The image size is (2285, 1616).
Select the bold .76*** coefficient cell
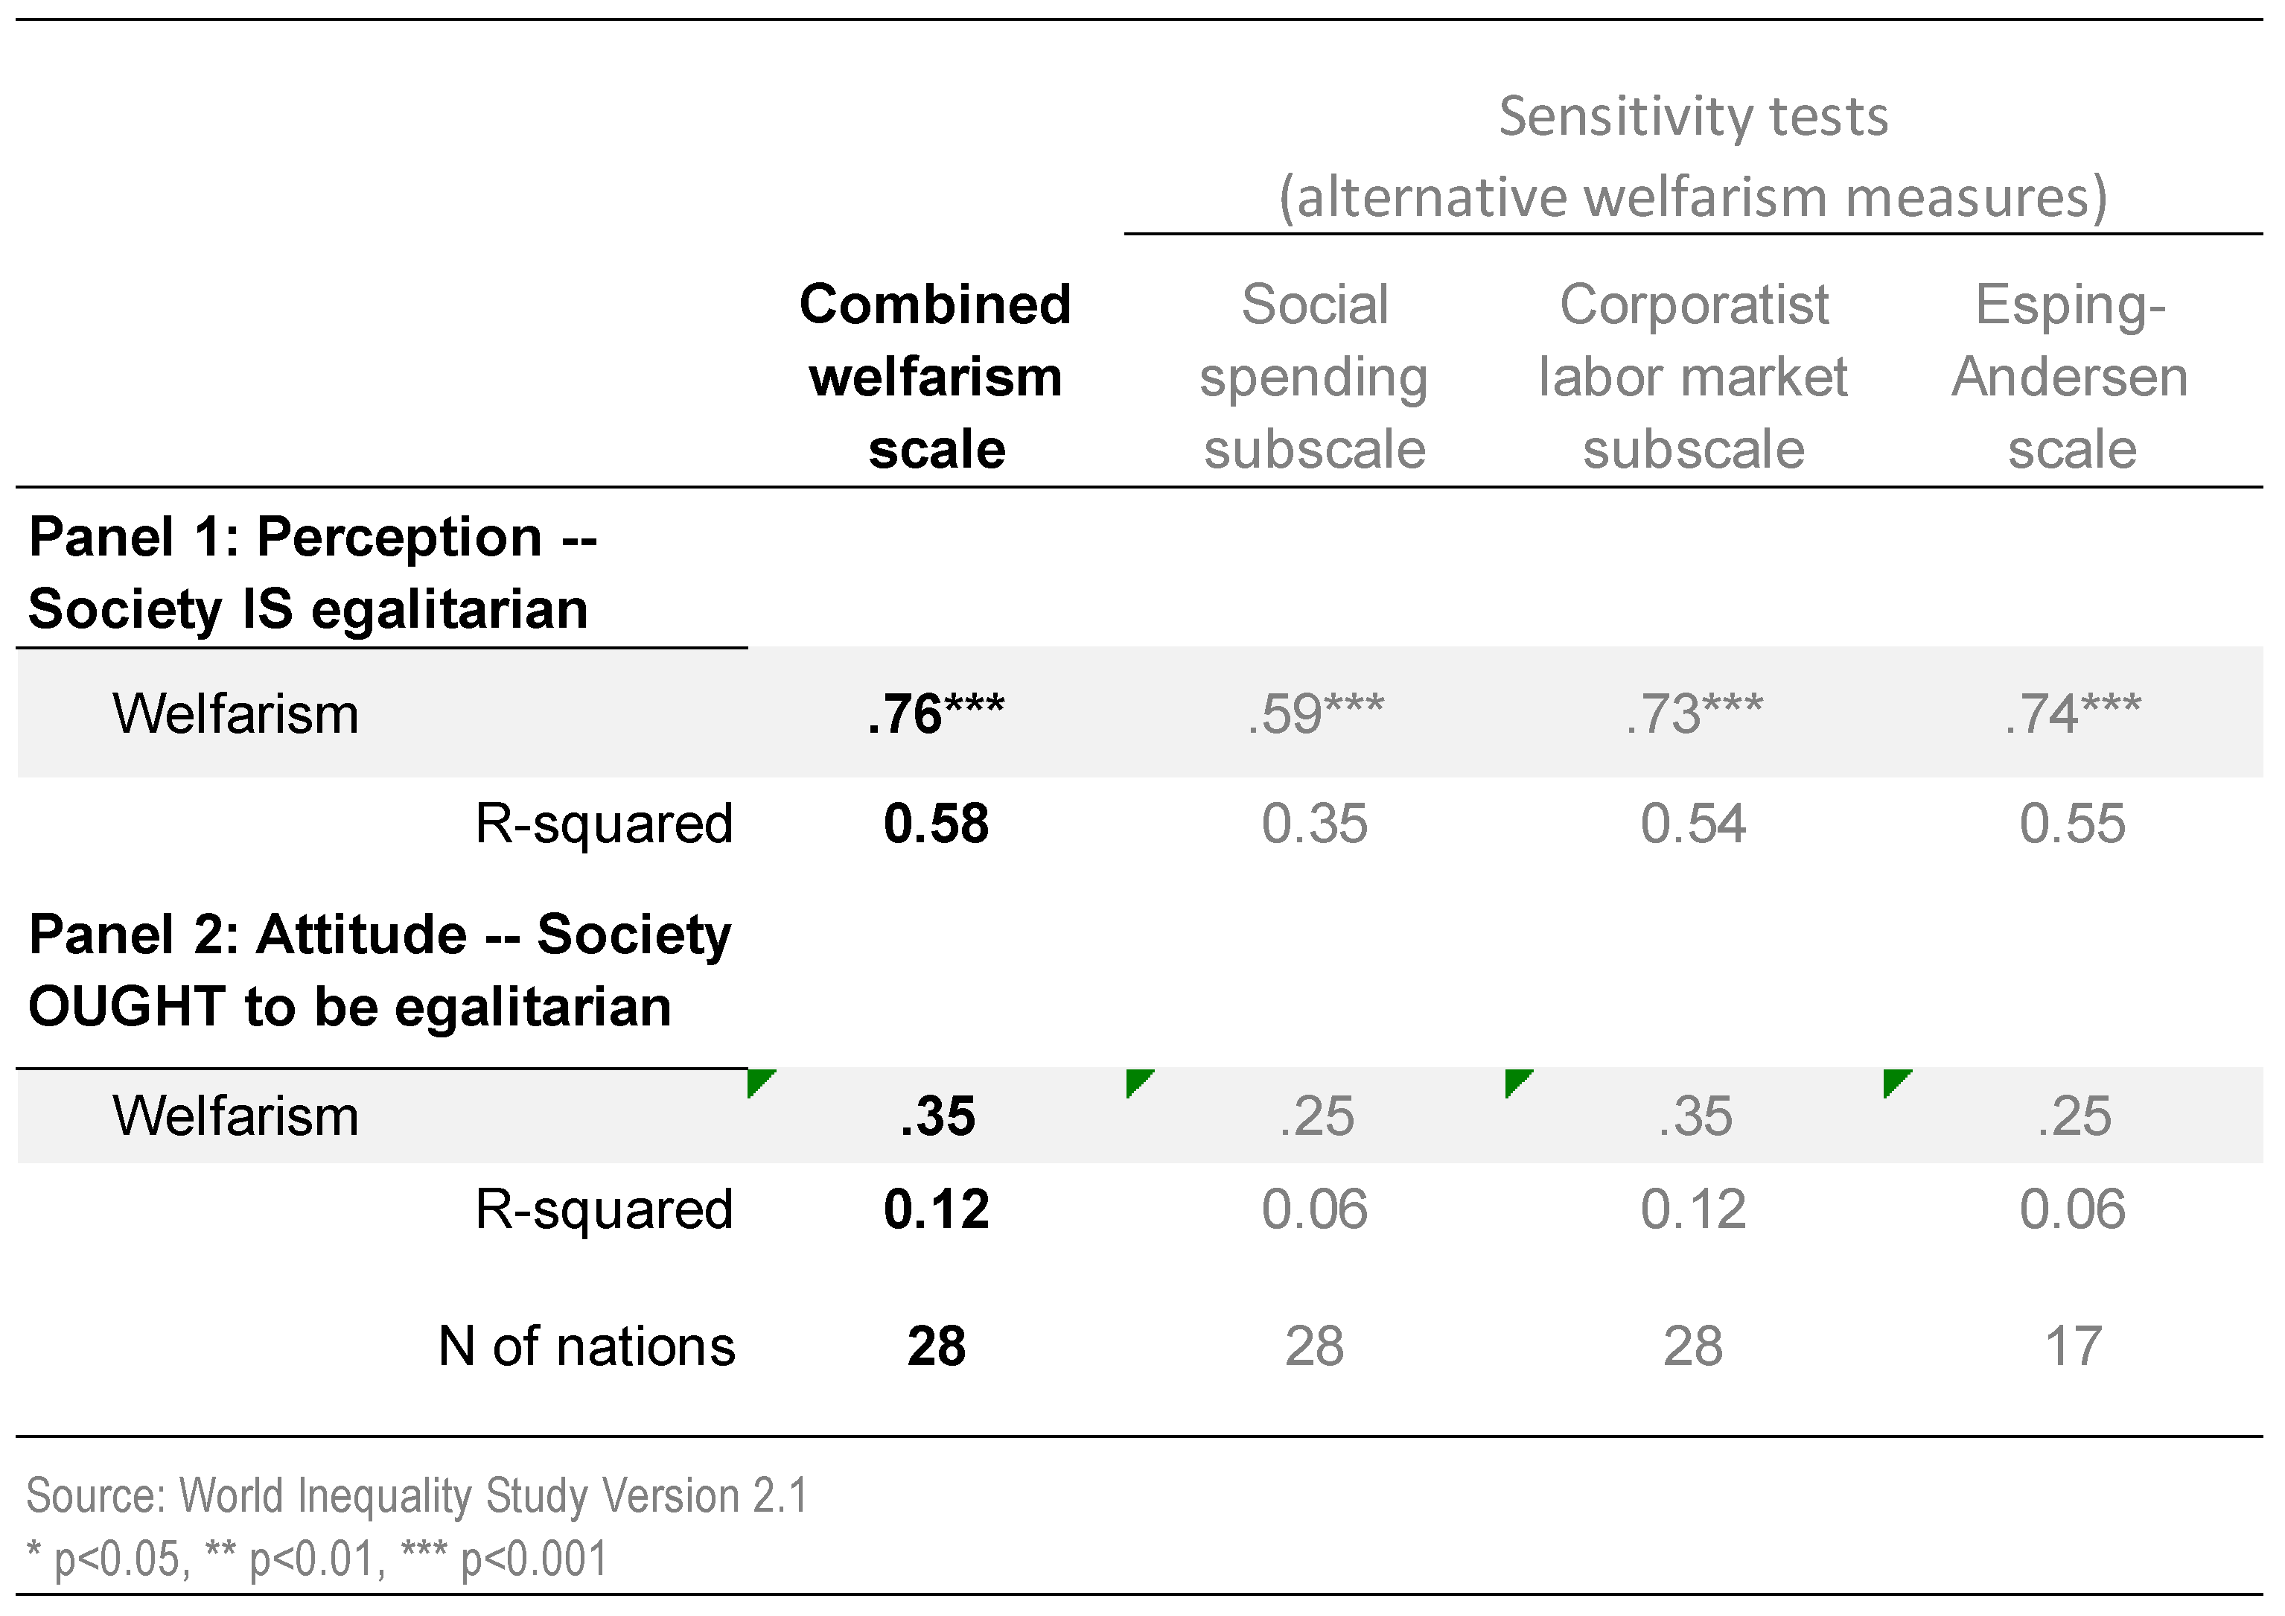tap(935, 714)
